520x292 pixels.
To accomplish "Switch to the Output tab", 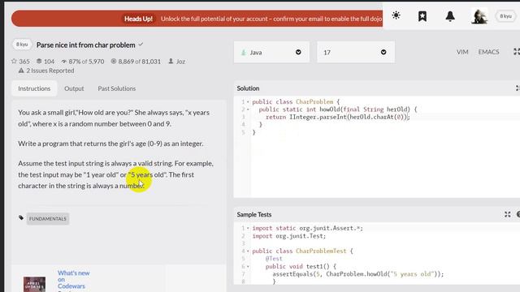I will (74, 88).
